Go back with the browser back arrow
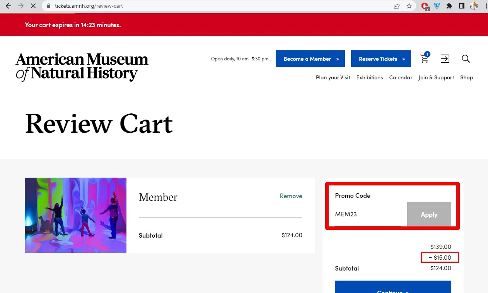 [x=9, y=6]
